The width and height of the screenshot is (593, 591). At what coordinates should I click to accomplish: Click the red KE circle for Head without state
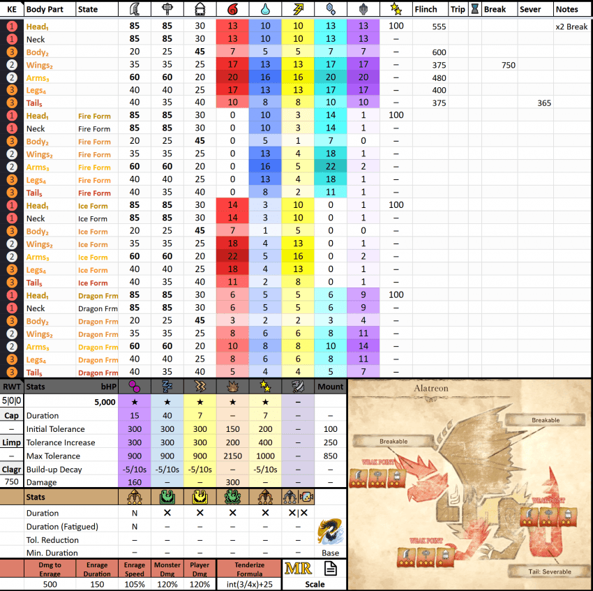click(12, 26)
